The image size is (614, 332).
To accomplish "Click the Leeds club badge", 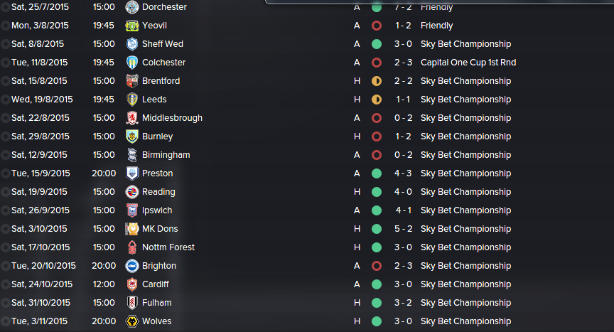I will 132,100.
